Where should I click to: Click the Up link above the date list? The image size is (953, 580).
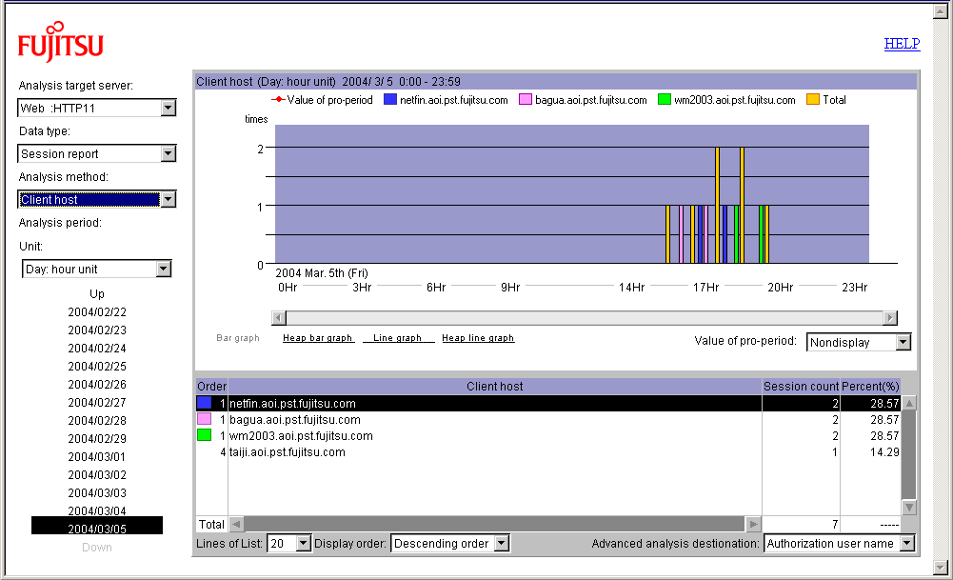pos(97,293)
